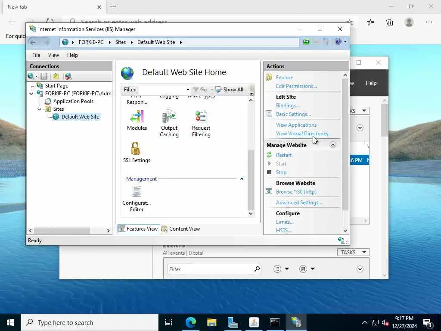Open the Help icon dropdown arrow

coord(345,42)
